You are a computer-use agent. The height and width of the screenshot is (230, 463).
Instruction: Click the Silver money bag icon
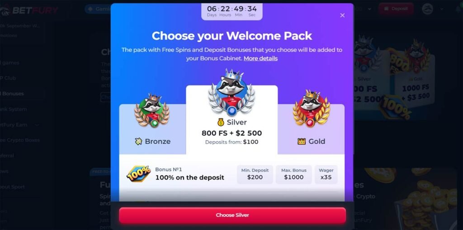(x=221, y=122)
